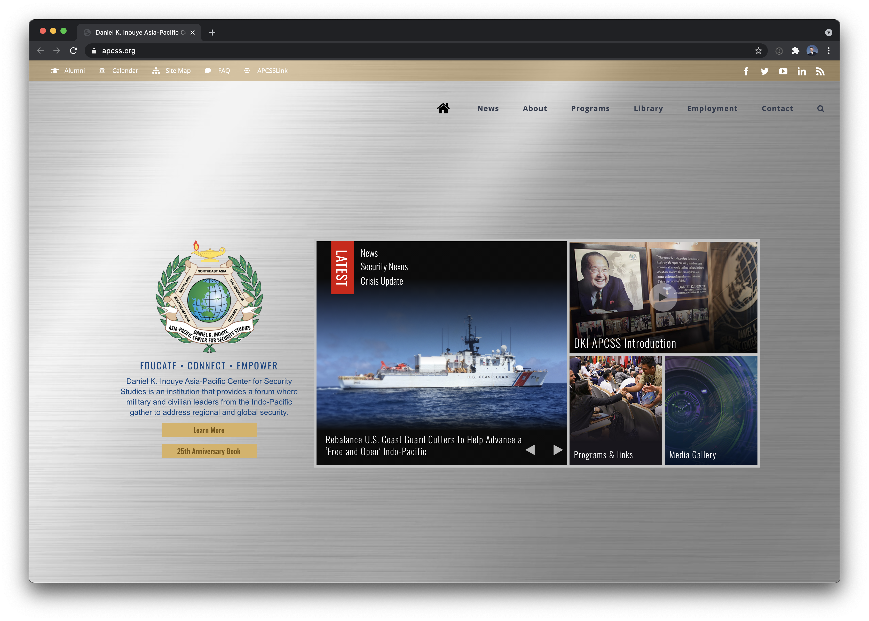The height and width of the screenshot is (621, 869).
Task: Open the FAQ link
Action: (217, 71)
